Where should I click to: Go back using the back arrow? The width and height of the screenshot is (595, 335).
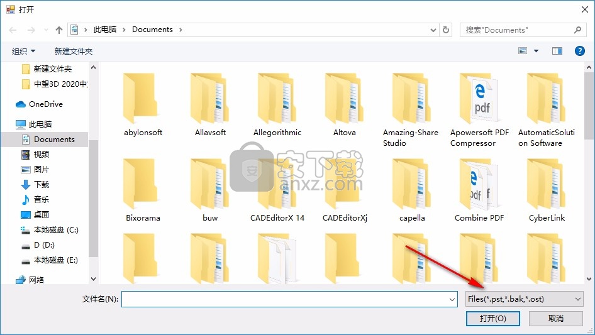(13, 30)
